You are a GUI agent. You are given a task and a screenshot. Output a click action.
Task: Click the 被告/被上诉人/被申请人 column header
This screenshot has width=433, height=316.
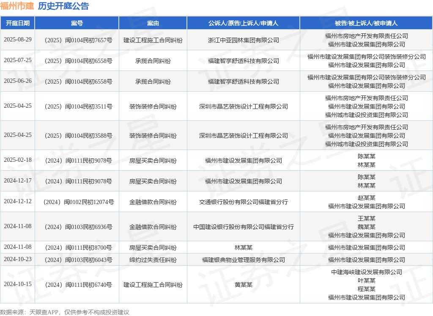[366, 23]
